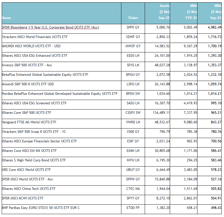The image size is (224, 217).
Task: Click the SPXS LN ticker cell
Action: tap(133, 65)
